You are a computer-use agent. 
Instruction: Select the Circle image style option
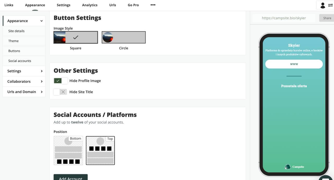(x=123, y=37)
